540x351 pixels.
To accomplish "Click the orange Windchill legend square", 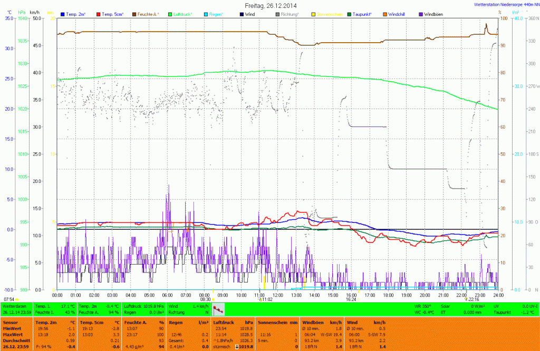I will 386,14.
